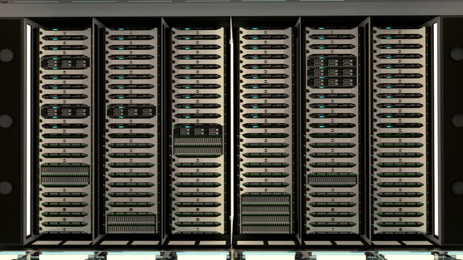Select the upper dark blade unit in first rack
The width and height of the screenshot is (463, 260).
click(65, 62)
